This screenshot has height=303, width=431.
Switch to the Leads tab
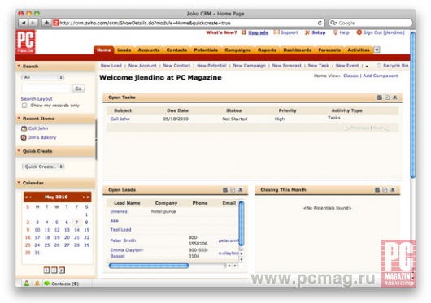coord(124,50)
